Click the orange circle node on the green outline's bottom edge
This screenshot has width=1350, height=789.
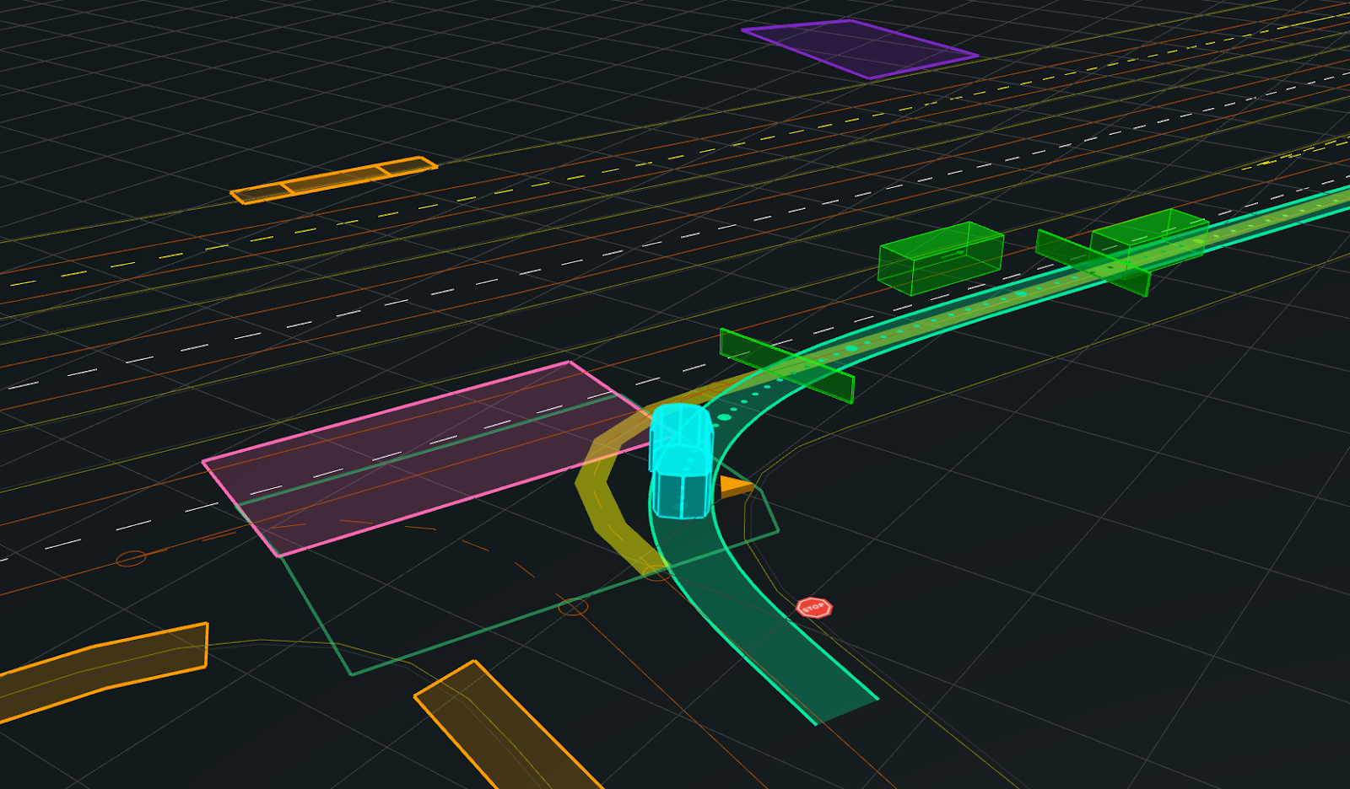pyautogui.click(x=573, y=607)
